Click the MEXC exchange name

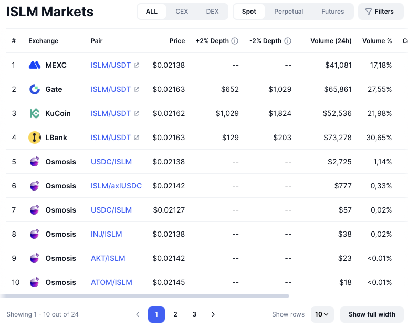56,65
